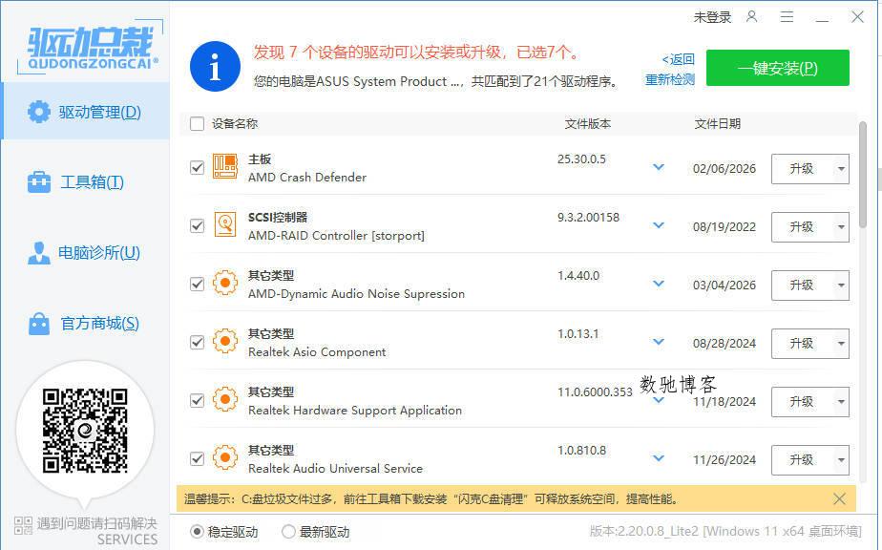Click the gear icon for Realtek Audio Universal Service
This screenshot has height=550, width=882.
point(225,457)
